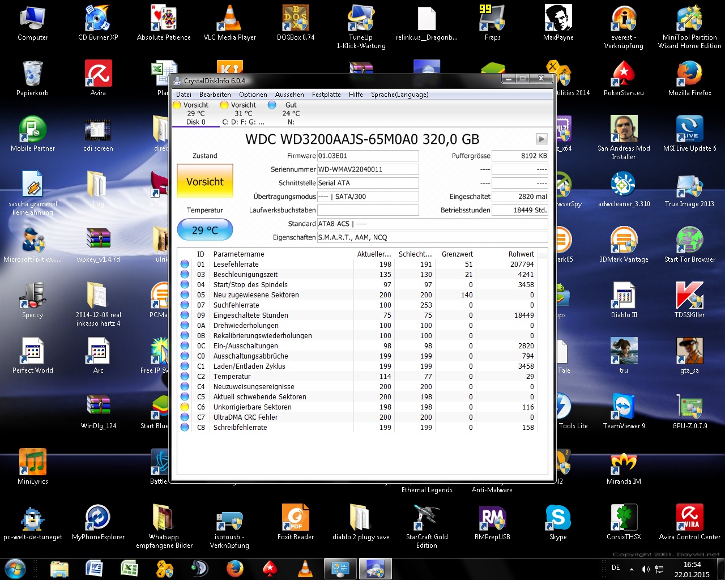
Task: Select the UltraDMA CRC Fehler row
Action: coord(357,417)
